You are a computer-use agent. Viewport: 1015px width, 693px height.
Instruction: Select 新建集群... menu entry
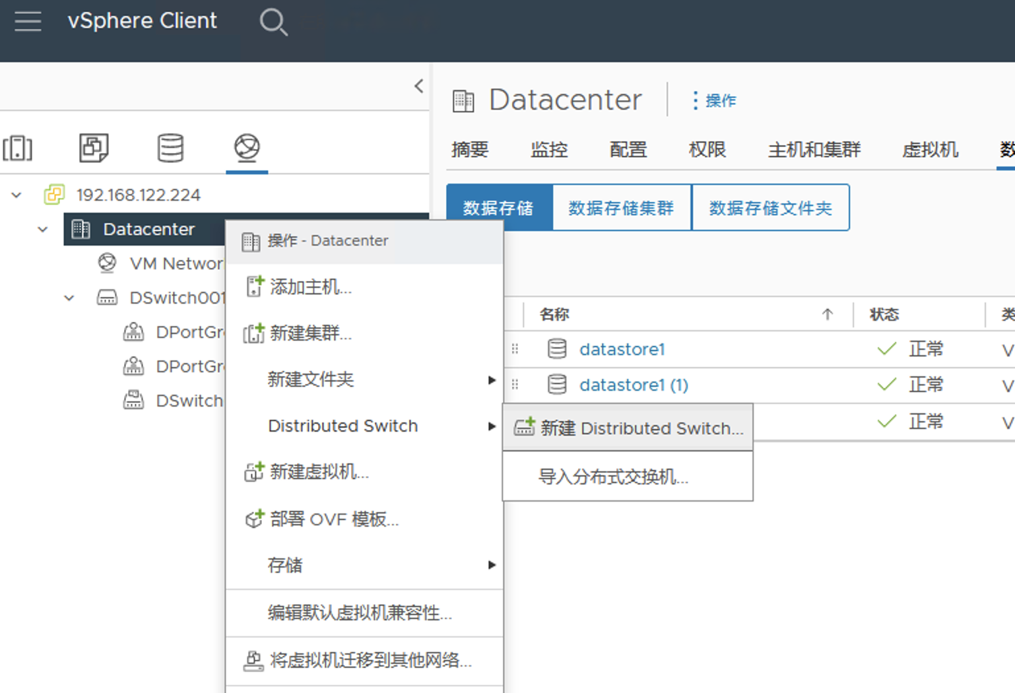click(364, 333)
